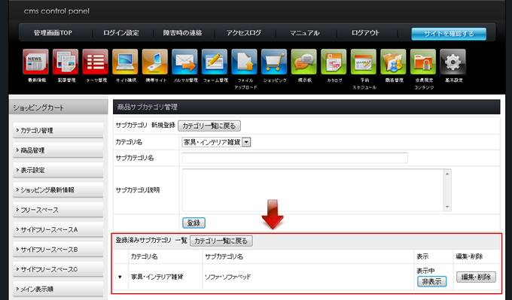
Task: Click the 表示中 status text
Action: 425,271
